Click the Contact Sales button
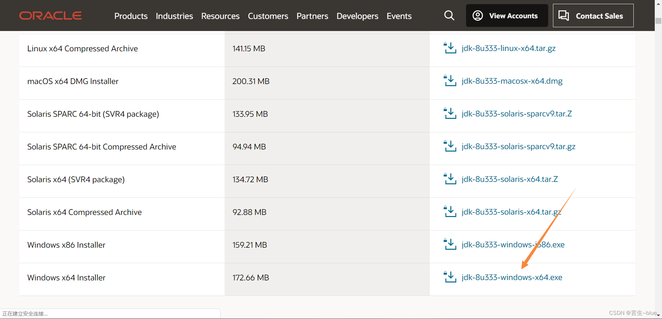The width and height of the screenshot is (662, 319). tap(593, 16)
